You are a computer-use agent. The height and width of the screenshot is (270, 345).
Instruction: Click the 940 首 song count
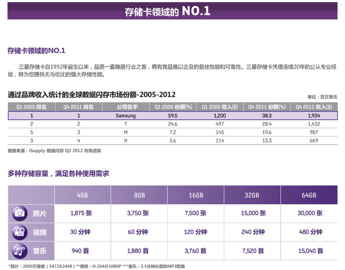pyautogui.click(x=80, y=251)
